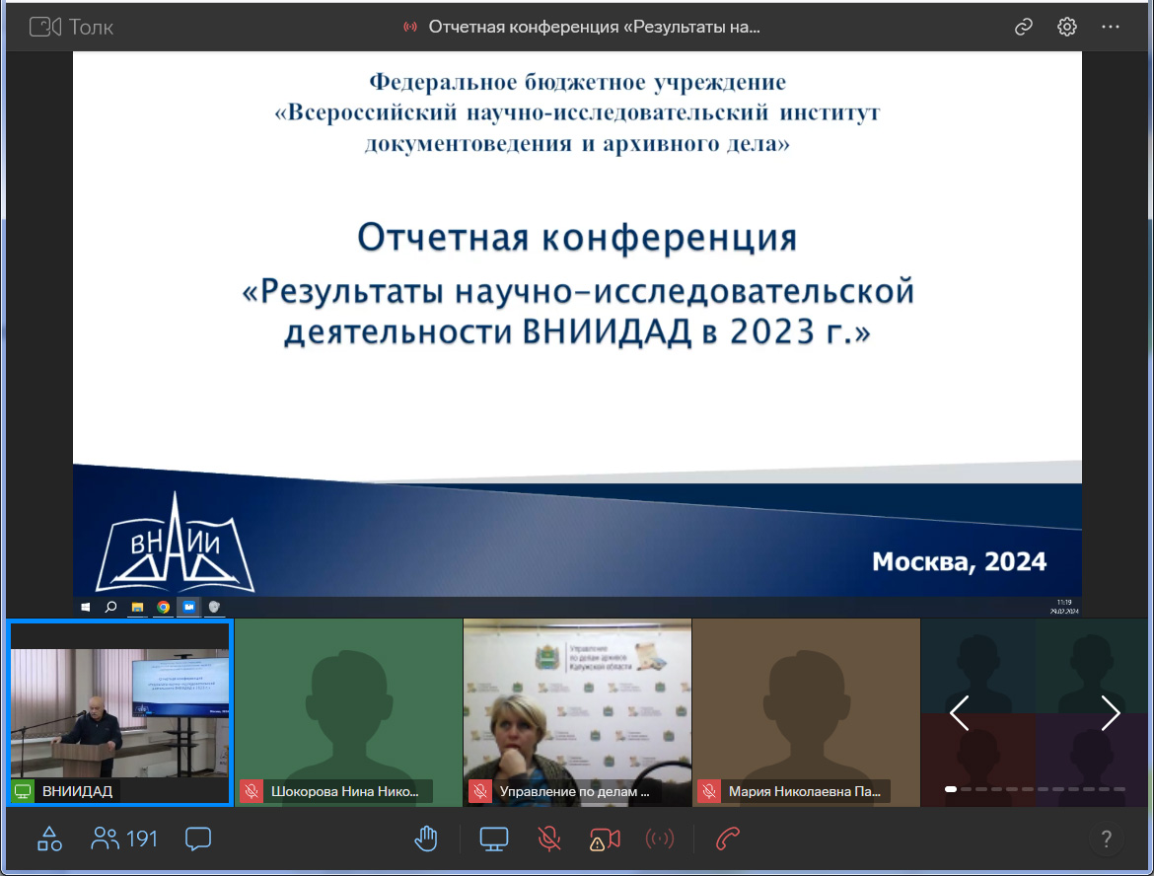Copy the conference link icon
This screenshot has width=1154, height=876.
coord(1023,27)
